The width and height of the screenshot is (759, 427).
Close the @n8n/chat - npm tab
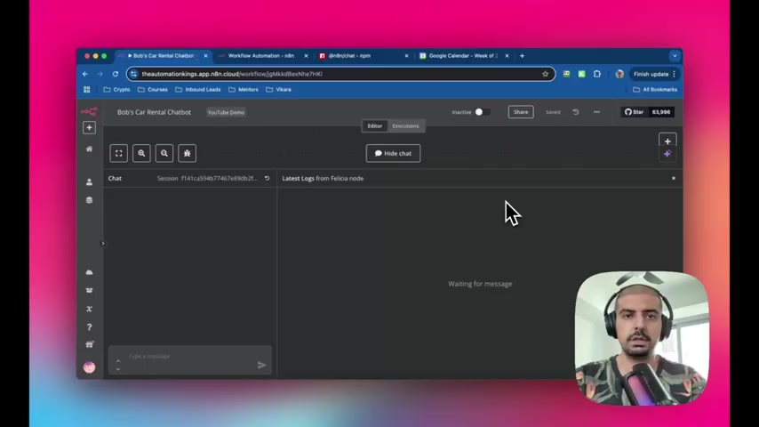click(x=406, y=56)
